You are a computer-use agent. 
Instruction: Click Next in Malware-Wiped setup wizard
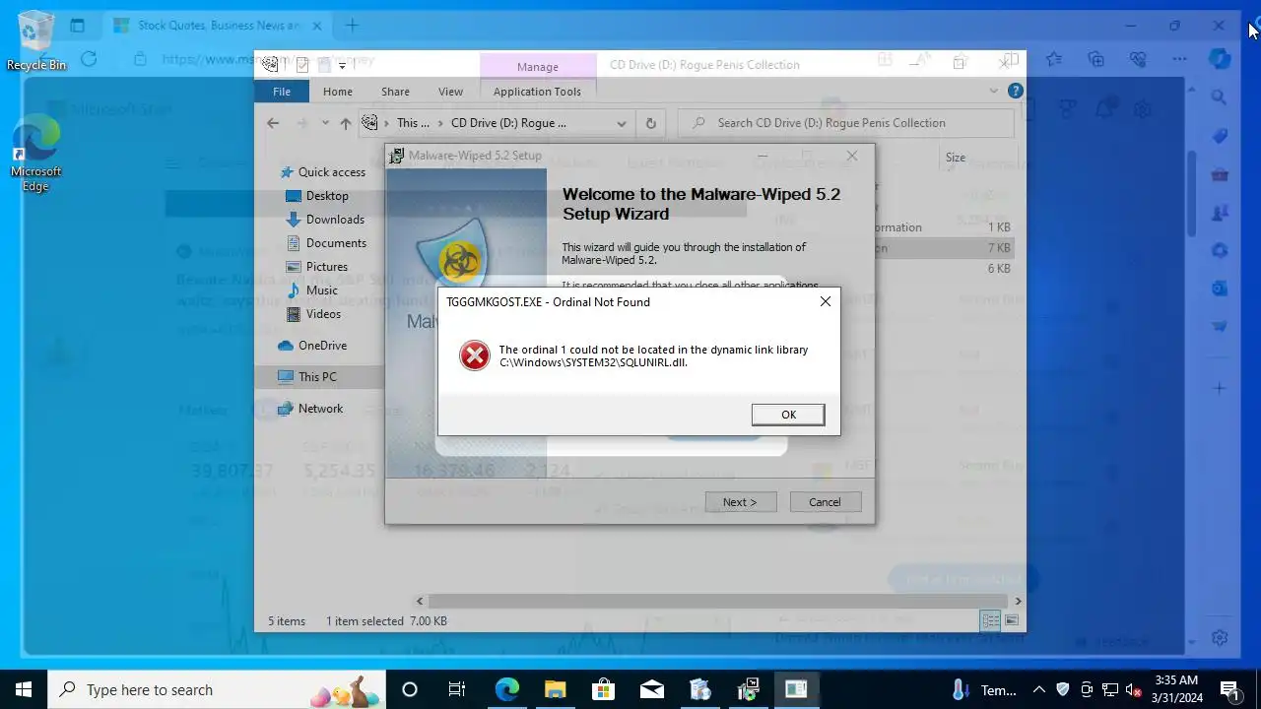pos(741,502)
